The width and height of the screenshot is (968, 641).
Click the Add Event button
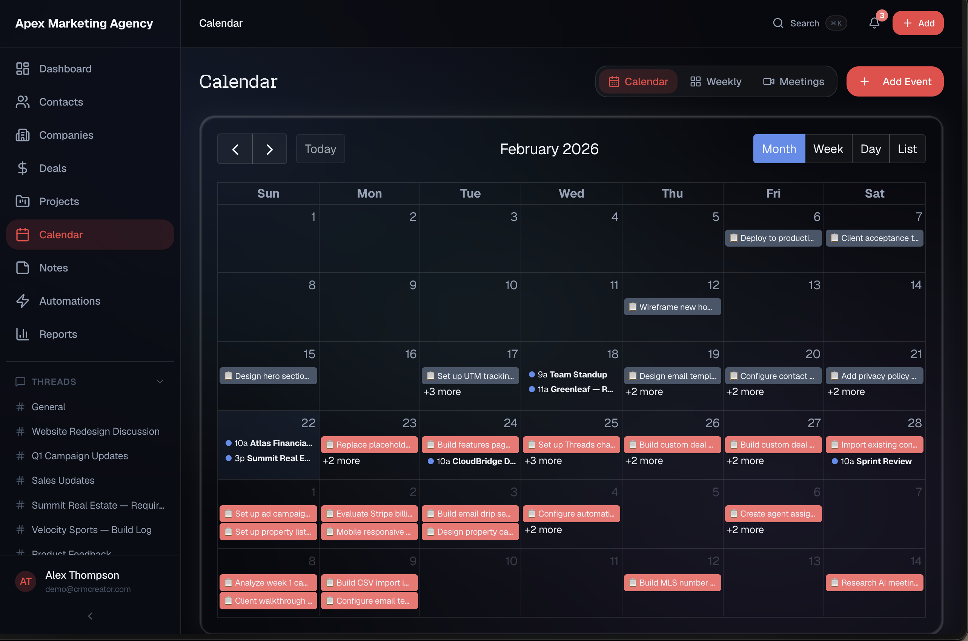[x=895, y=81]
